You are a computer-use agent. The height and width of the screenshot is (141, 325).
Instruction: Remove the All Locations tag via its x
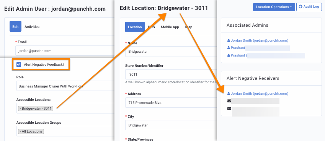[x=20, y=131]
